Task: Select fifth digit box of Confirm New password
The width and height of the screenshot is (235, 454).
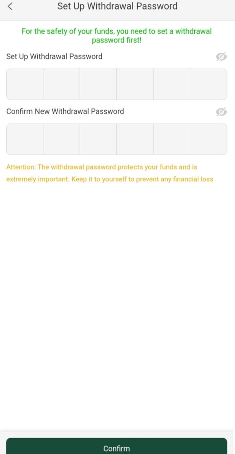Action: [172, 139]
